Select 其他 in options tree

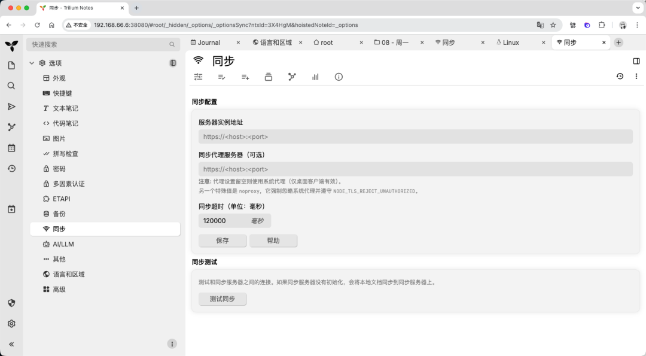click(x=105, y=259)
